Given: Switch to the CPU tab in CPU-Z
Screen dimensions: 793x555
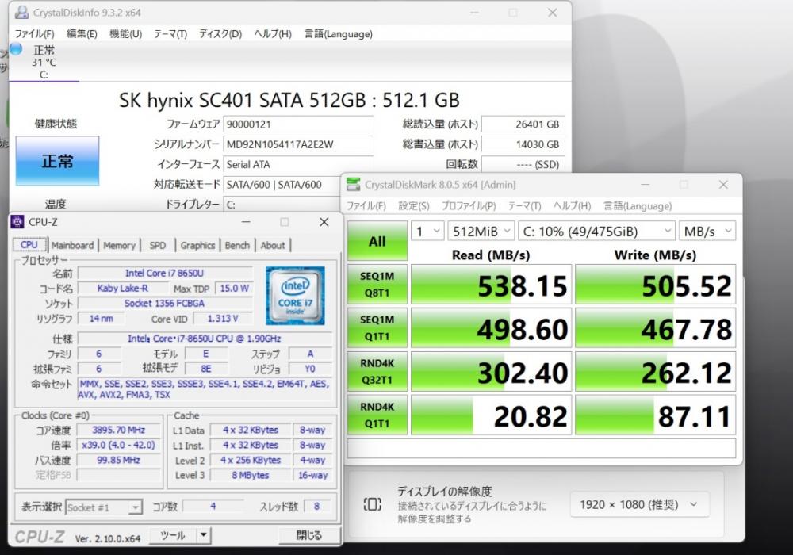Looking at the screenshot, I should point(29,245).
